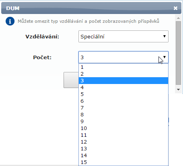Collapse the Počet dropdown arrow

pos(164,57)
